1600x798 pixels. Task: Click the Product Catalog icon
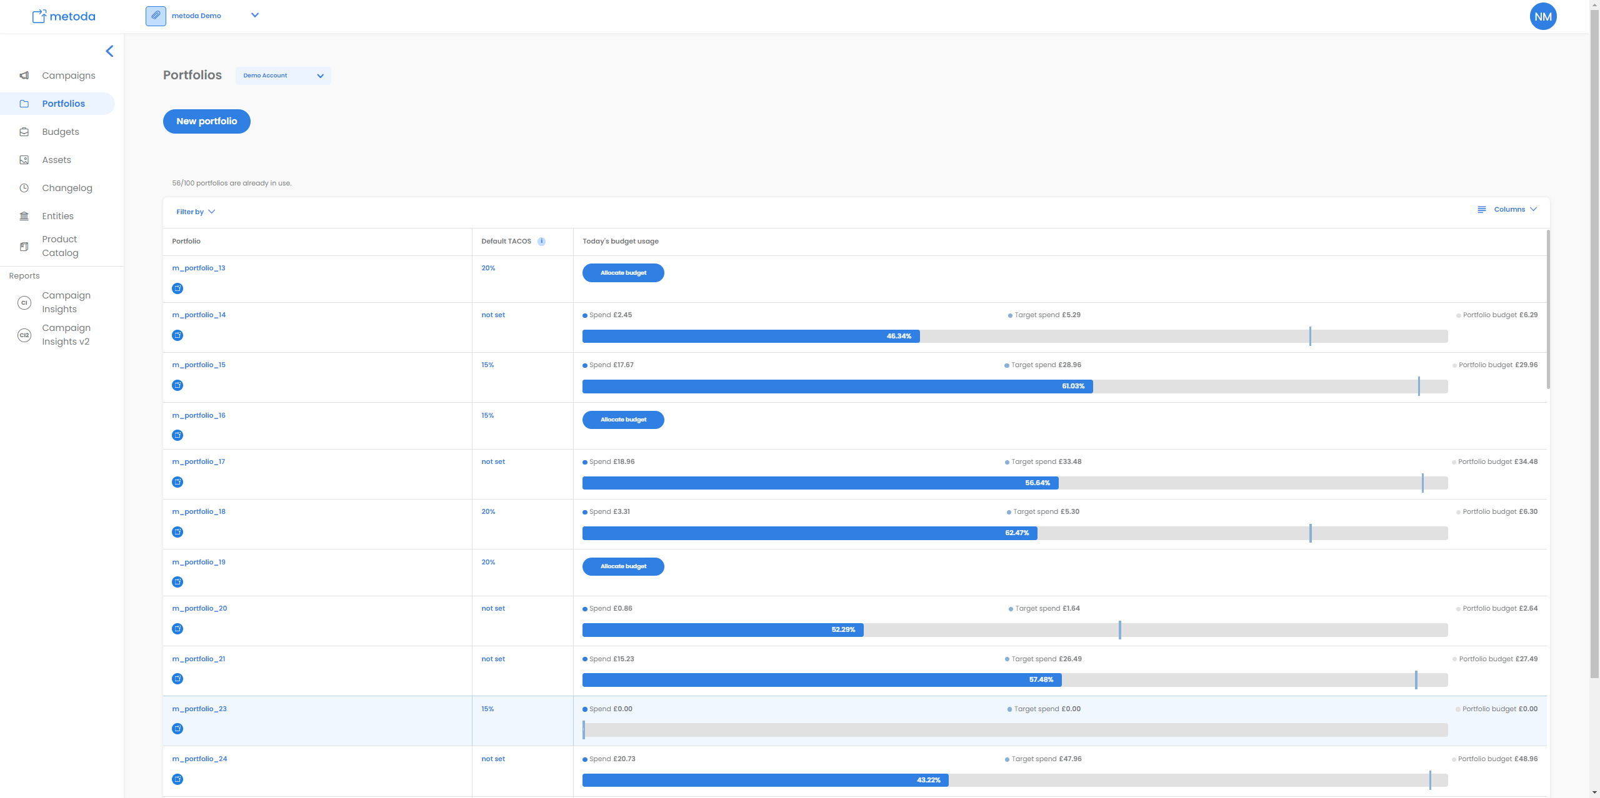(x=24, y=246)
